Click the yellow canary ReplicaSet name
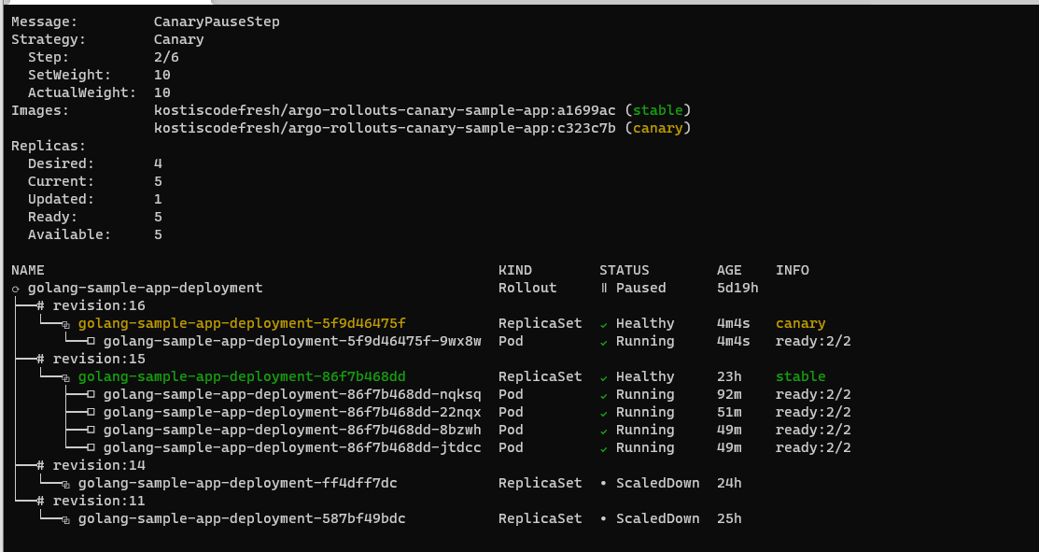 tap(242, 323)
